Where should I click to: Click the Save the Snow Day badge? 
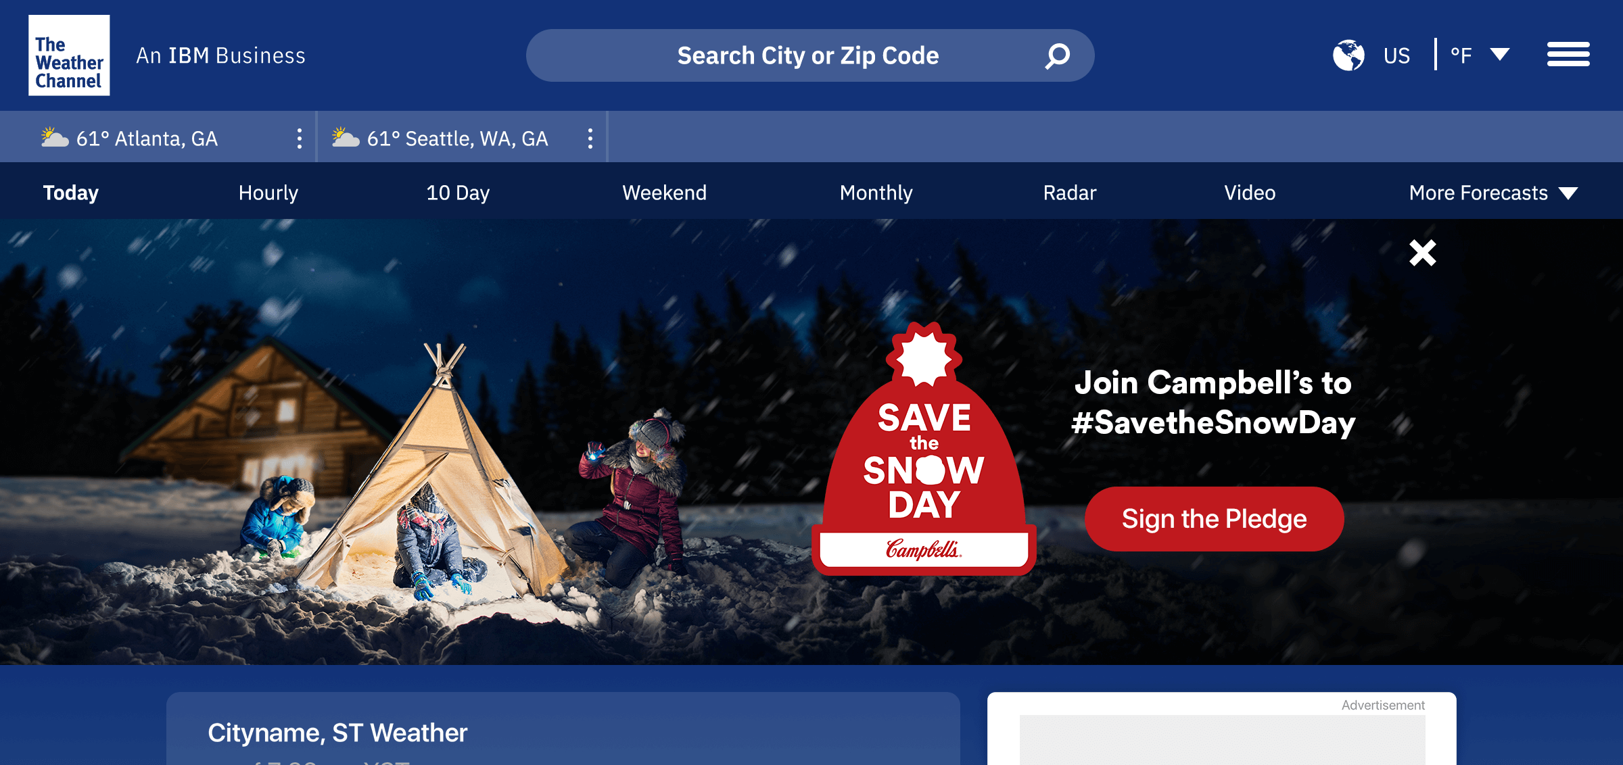tap(924, 449)
